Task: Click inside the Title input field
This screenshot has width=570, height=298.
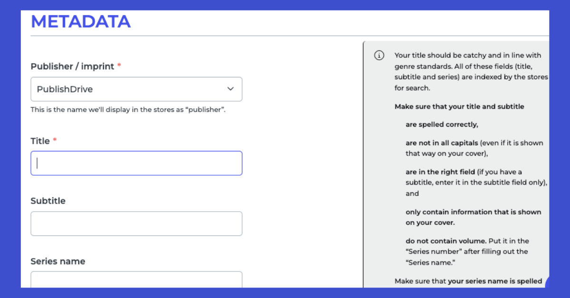Action: tap(136, 163)
